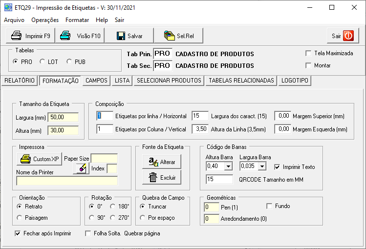Click the Altura da Linha field

(200, 129)
